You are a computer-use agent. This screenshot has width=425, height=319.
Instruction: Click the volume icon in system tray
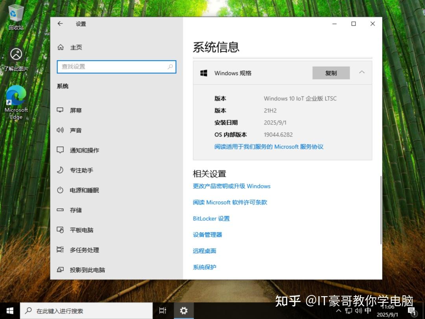(358, 311)
